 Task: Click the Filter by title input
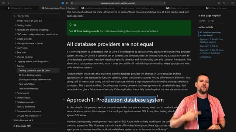tap(36, 16)
